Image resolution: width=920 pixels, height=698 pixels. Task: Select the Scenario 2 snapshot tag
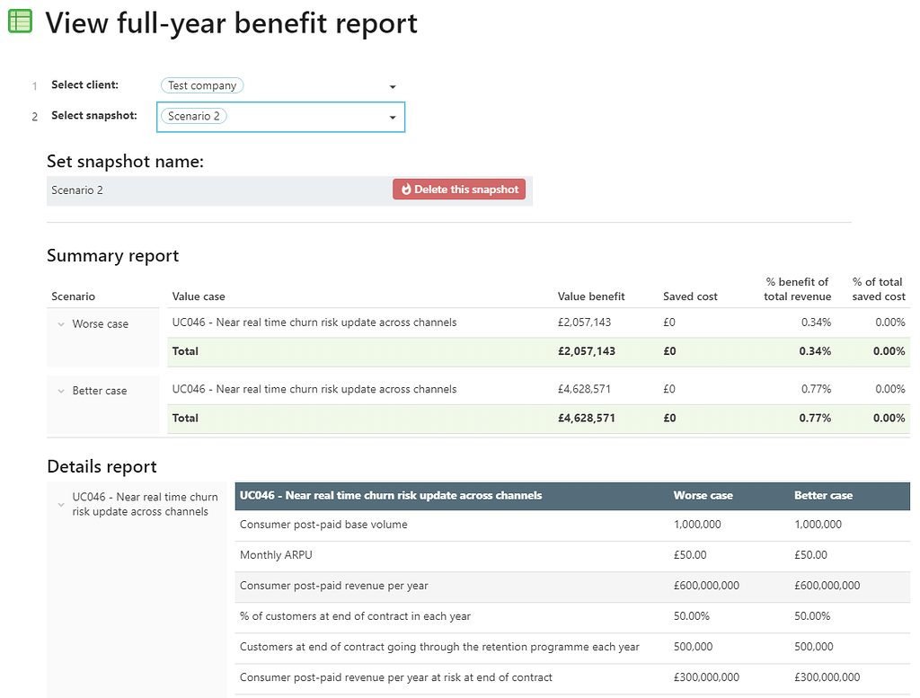[193, 116]
